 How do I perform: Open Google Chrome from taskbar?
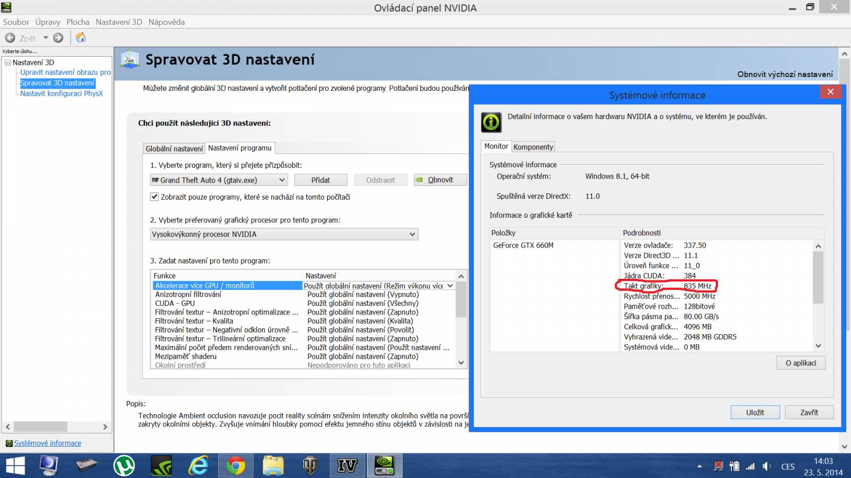pyautogui.click(x=236, y=466)
